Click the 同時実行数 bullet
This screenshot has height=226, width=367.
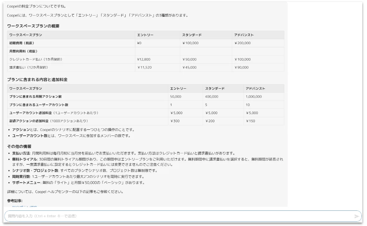point(79,177)
